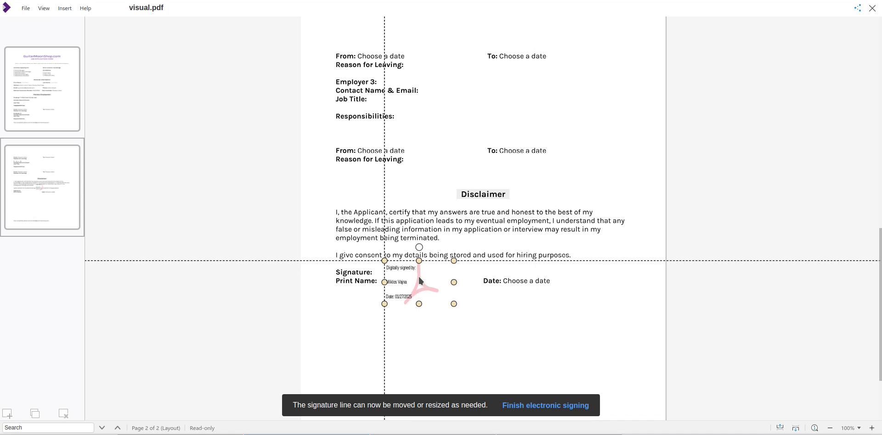Zoom out with the minus button
The width and height of the screenshot is (882, 435).
[x=830, y=428]
